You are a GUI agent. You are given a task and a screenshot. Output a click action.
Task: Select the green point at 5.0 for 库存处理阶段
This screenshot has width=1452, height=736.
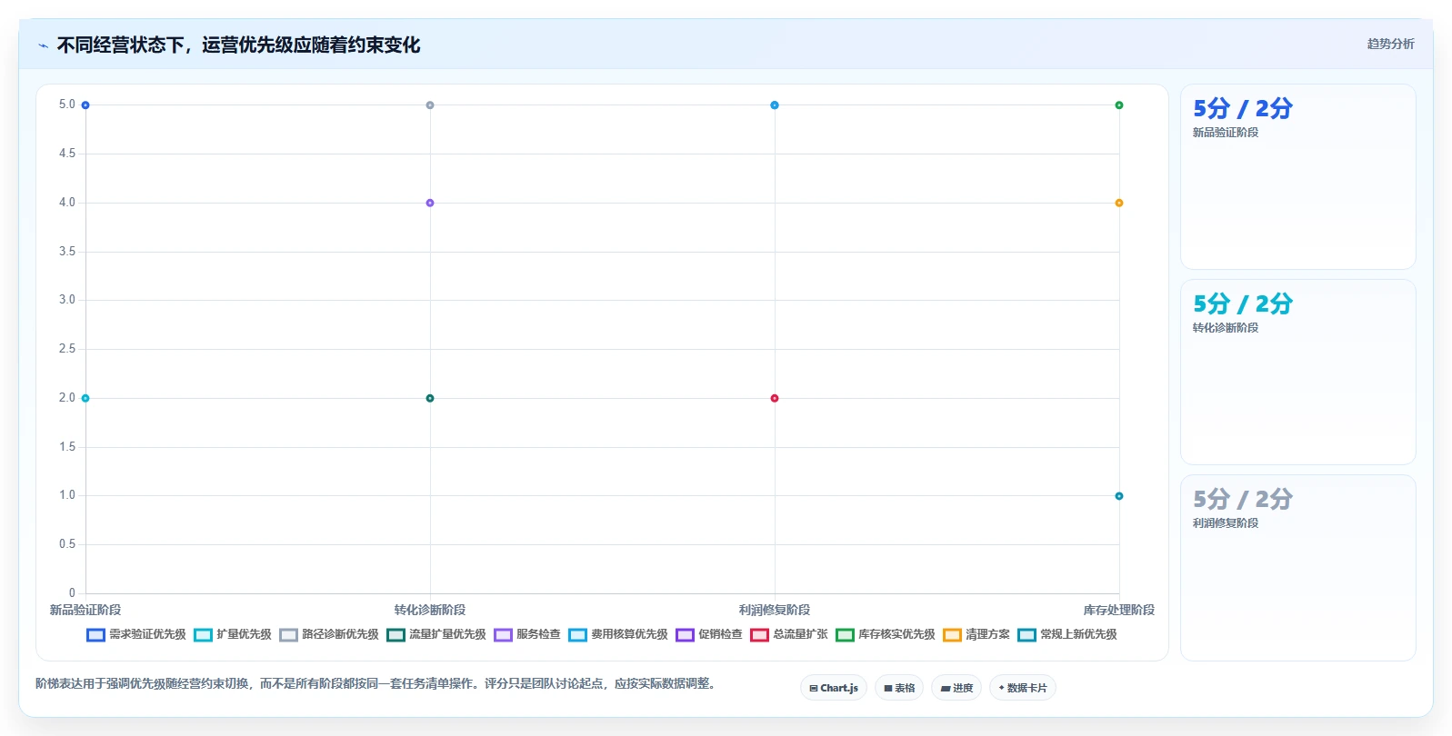pos(1119,105)
